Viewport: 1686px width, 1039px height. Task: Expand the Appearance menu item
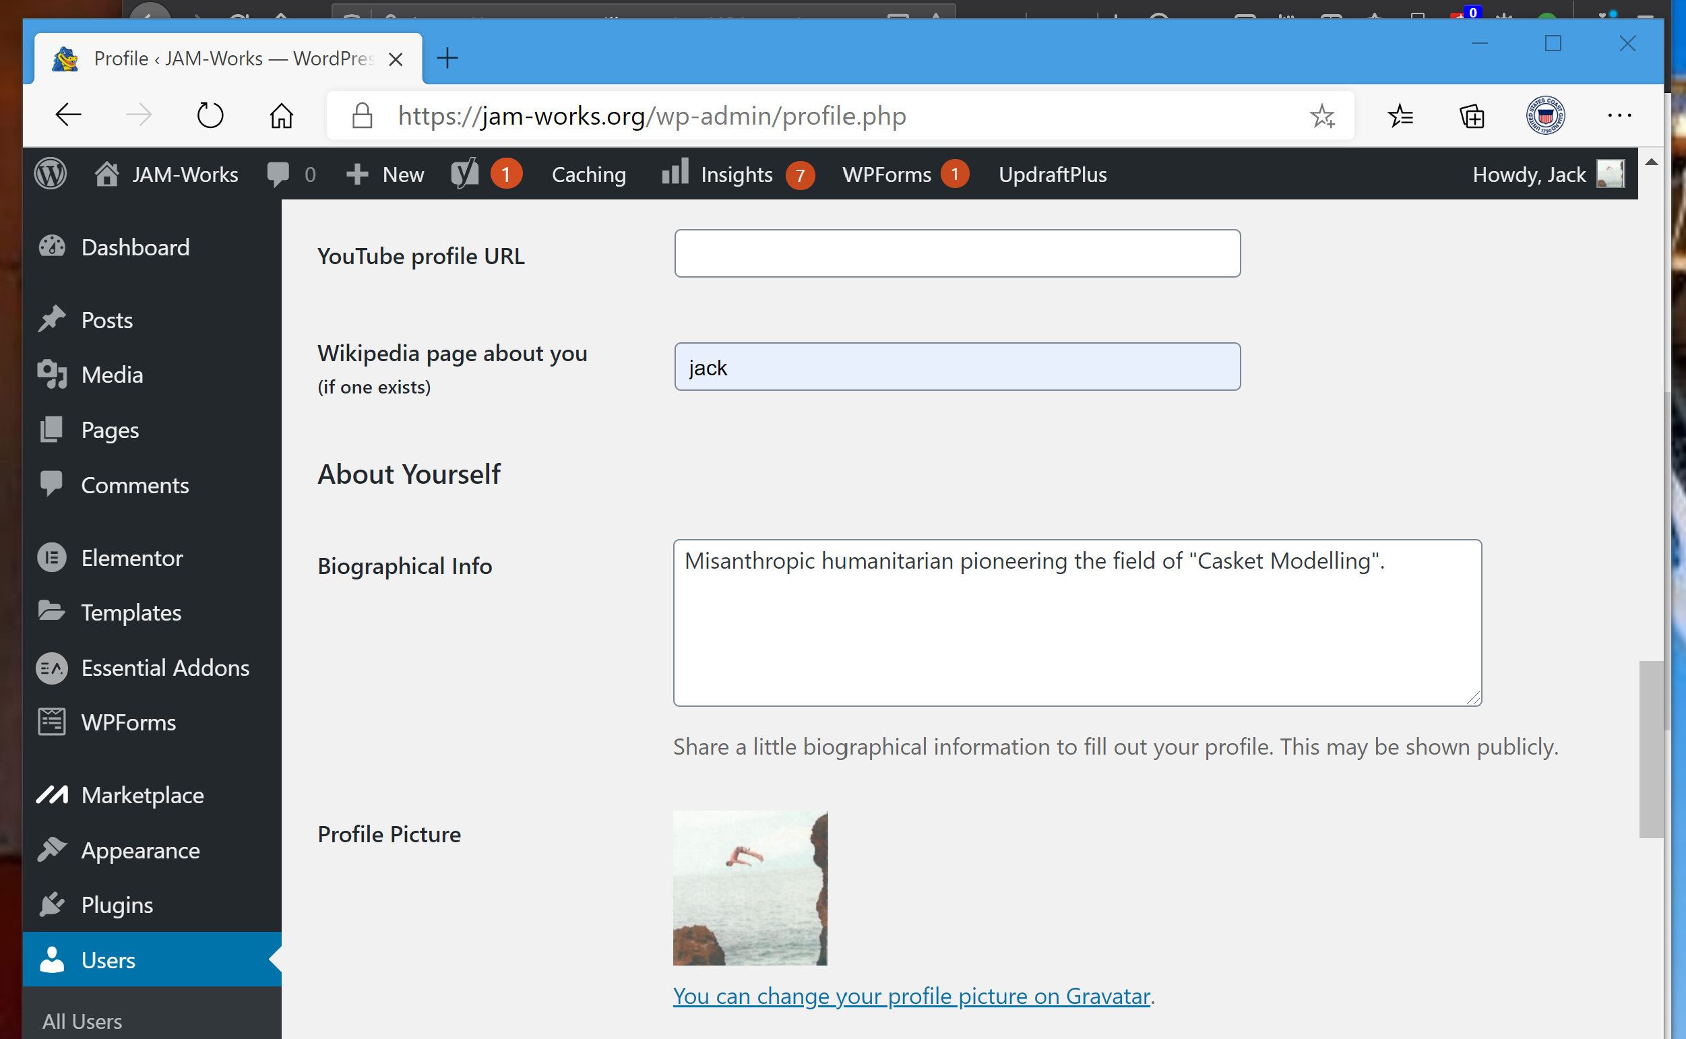click(x=139, y=849)
